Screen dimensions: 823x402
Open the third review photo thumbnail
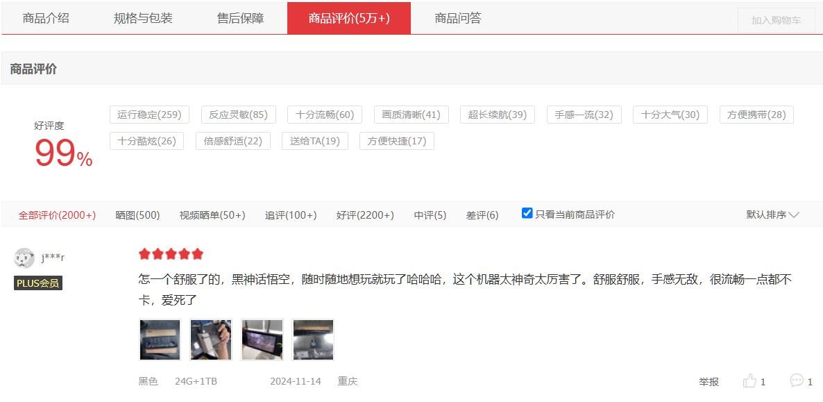(262, 340)
